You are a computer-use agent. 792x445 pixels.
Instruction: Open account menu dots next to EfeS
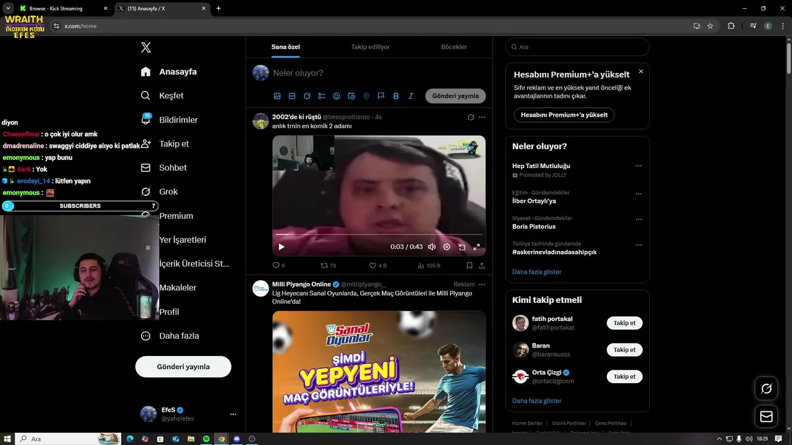pyautogui.click(x=233, y=414)
